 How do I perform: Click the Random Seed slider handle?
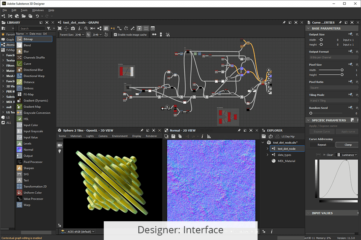311,113
